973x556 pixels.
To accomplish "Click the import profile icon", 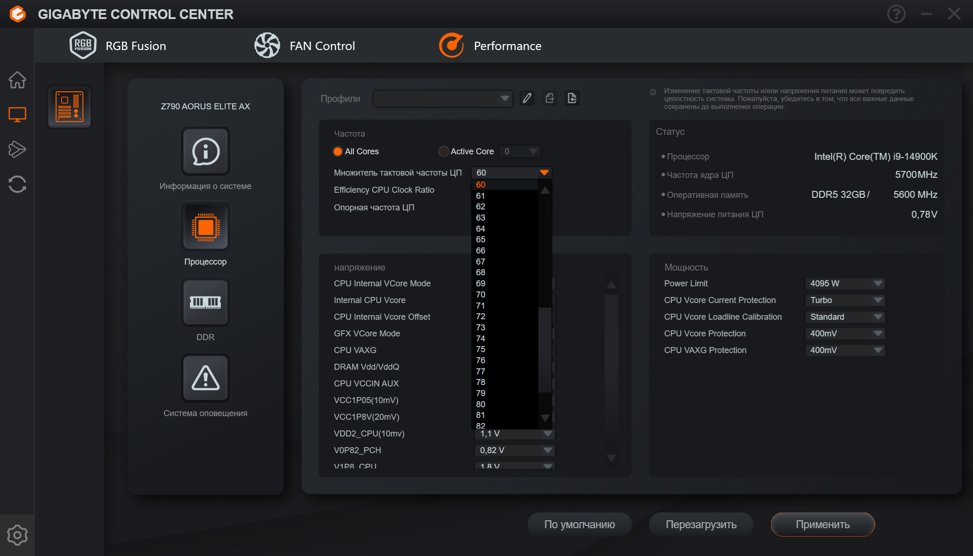I will pos(572,98).
